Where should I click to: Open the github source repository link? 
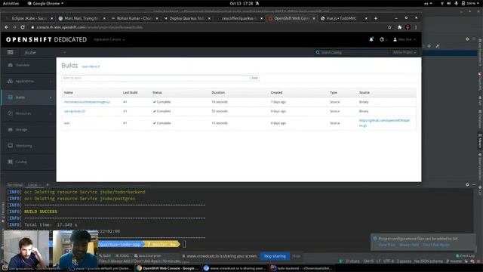pyautogui.click(x=384, y=123)
